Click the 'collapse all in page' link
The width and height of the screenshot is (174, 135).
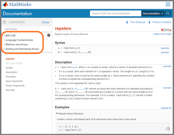pos(162,34)
